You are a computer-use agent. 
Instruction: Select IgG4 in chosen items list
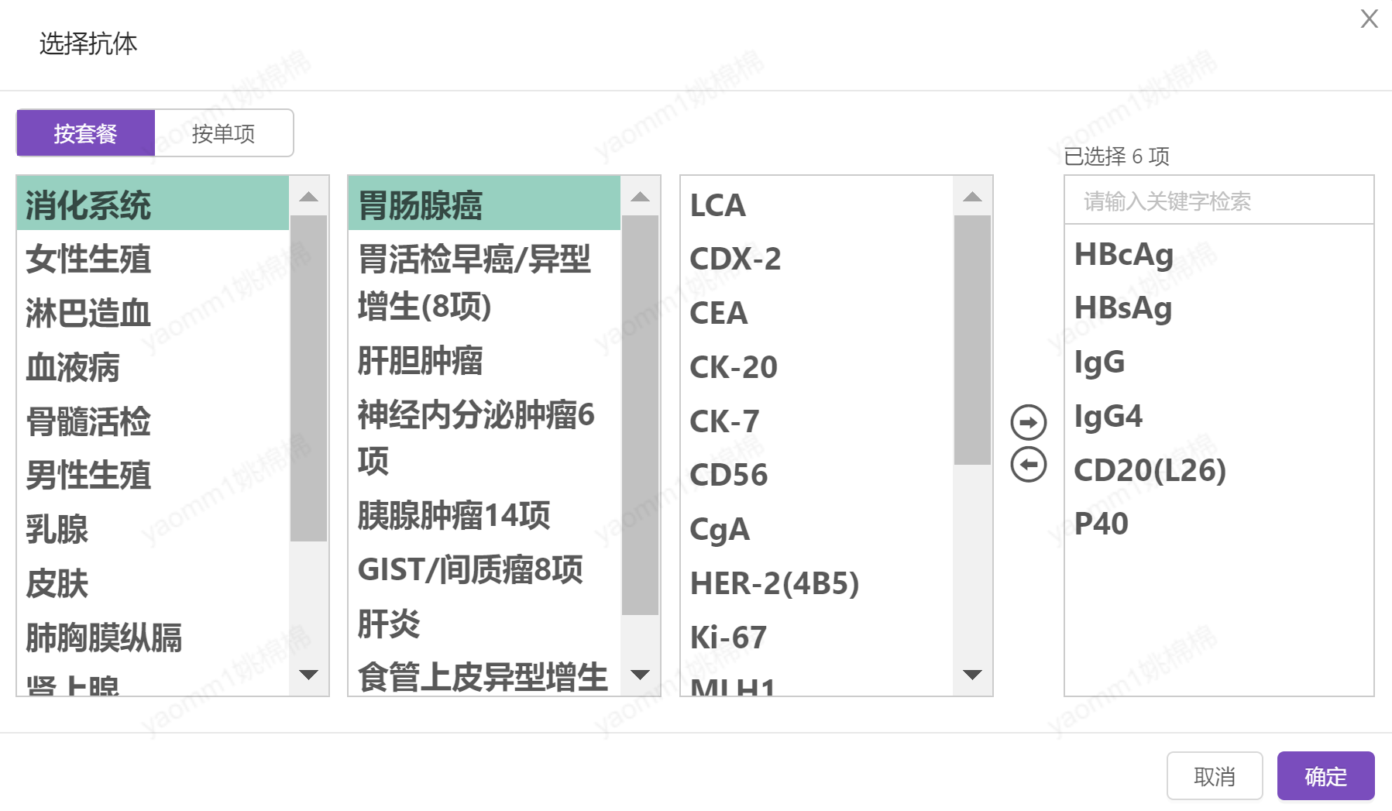click(x=1108, y=416)
